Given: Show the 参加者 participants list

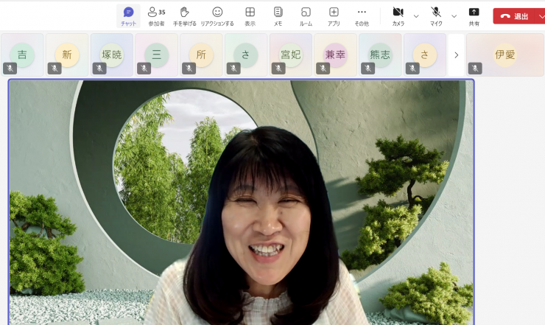Looking at the screenshot, I should [156, 16].
